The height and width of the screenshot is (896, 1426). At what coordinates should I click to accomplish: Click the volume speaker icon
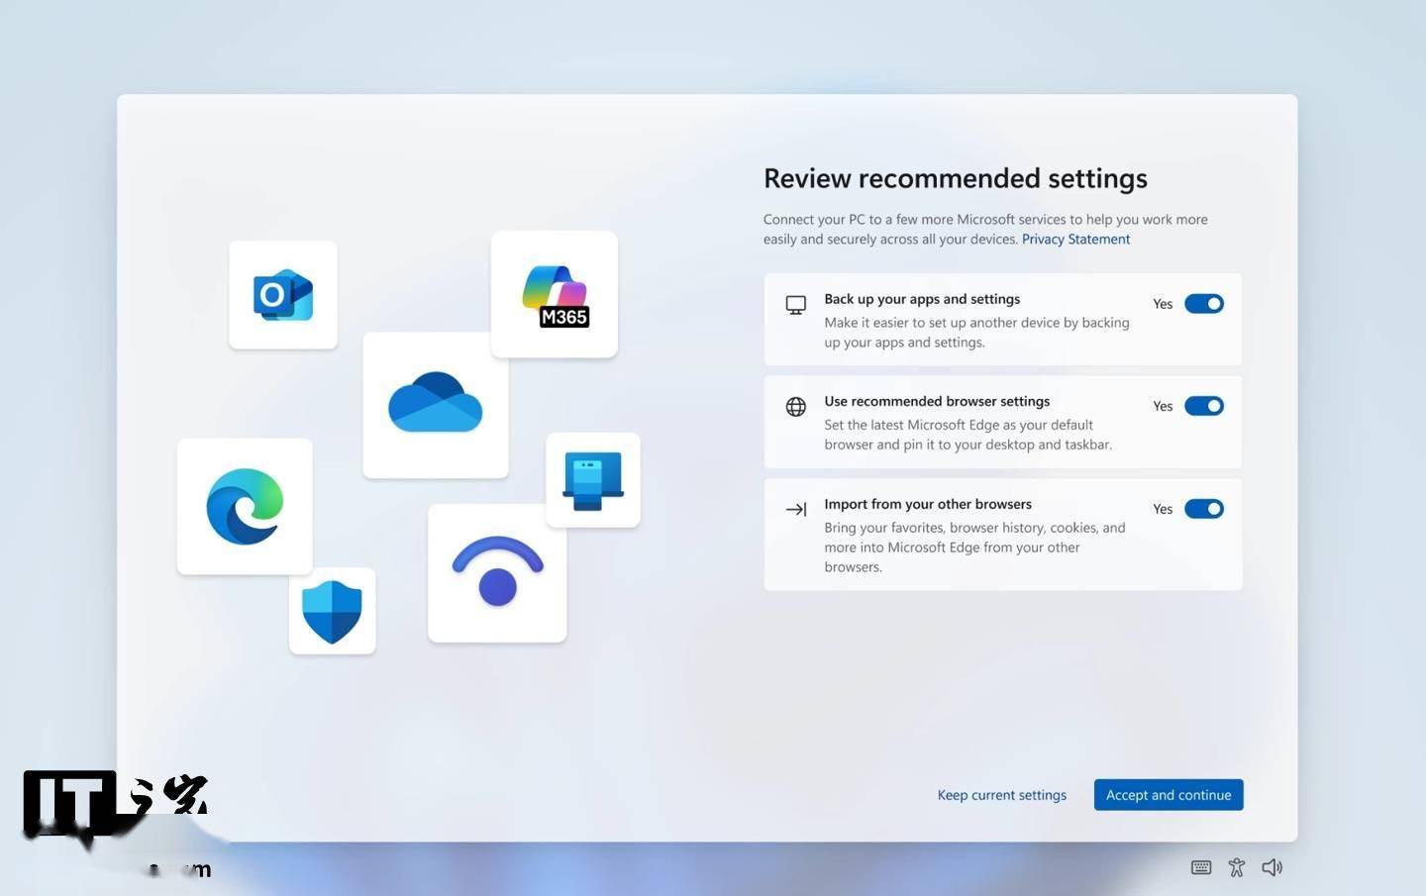(x=1273, y=867)
